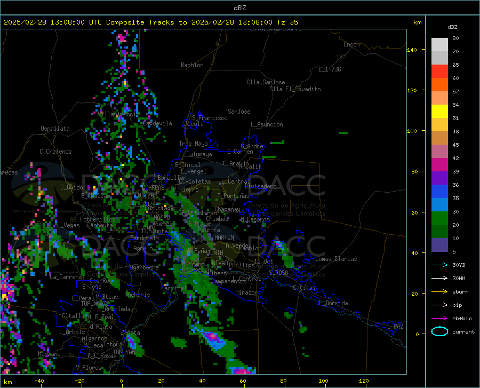The image size is (480, 388).
Task: Pick the brown 45-48 dBZ swatch
Action: [x=439, y=138]
